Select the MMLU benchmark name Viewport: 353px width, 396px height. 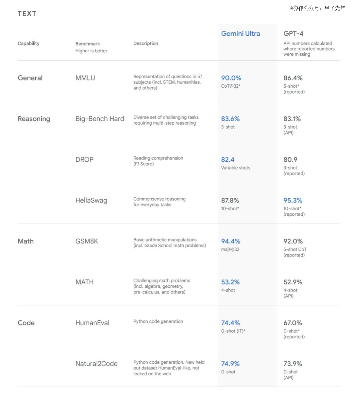click(85, 78)
